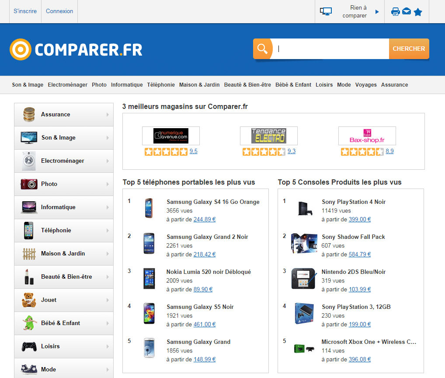Click the envelope email icon
Viewport: 445px width, 378px height.
tap(407, 11)
